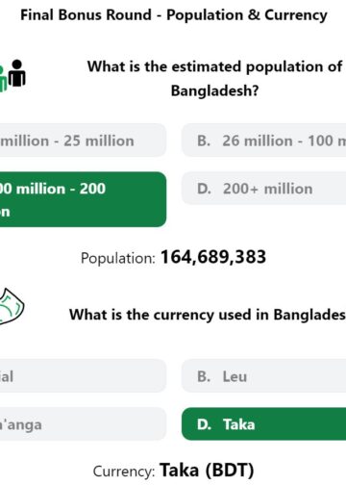Screen dimensions: 346x485
Task: Click the letter D beside Taka
Action: (204, 424)
